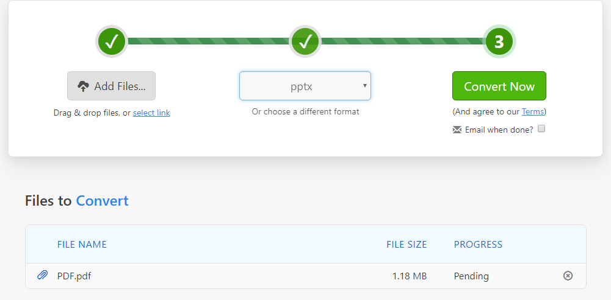Click the dropdown arrow of the format selector

tap(365, 85)
